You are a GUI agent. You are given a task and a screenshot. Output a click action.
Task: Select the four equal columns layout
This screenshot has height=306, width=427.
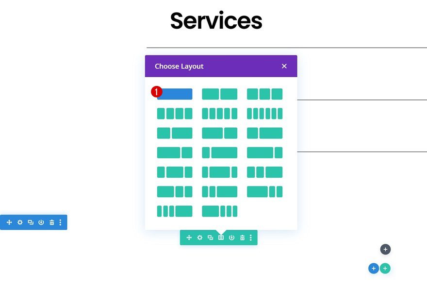175,114
